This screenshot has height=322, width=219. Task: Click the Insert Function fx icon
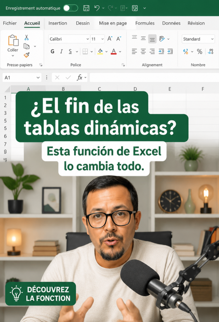click(80, 78)
